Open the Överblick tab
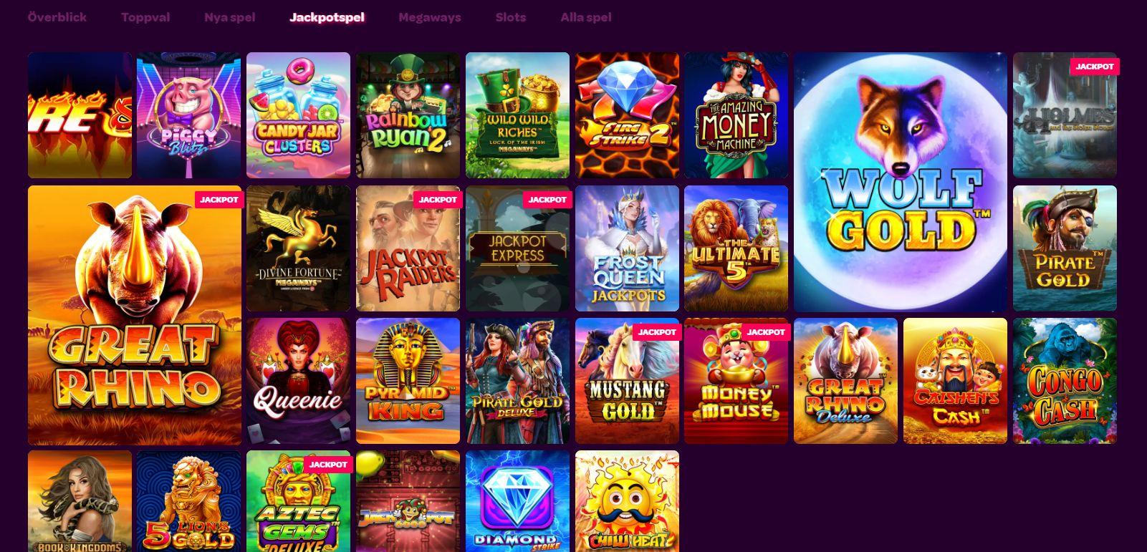Image resolution: width=1147 pixels, height=552 pixels. (x=57, y=17)
